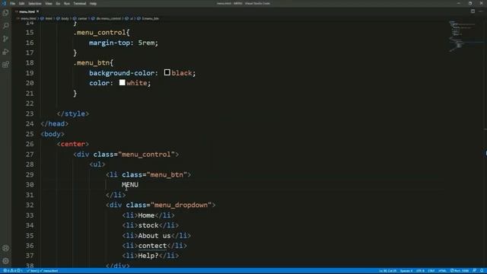
Task: Click the body breadcrumb segment
Action: pyautogui.click(x=63, y=18)
